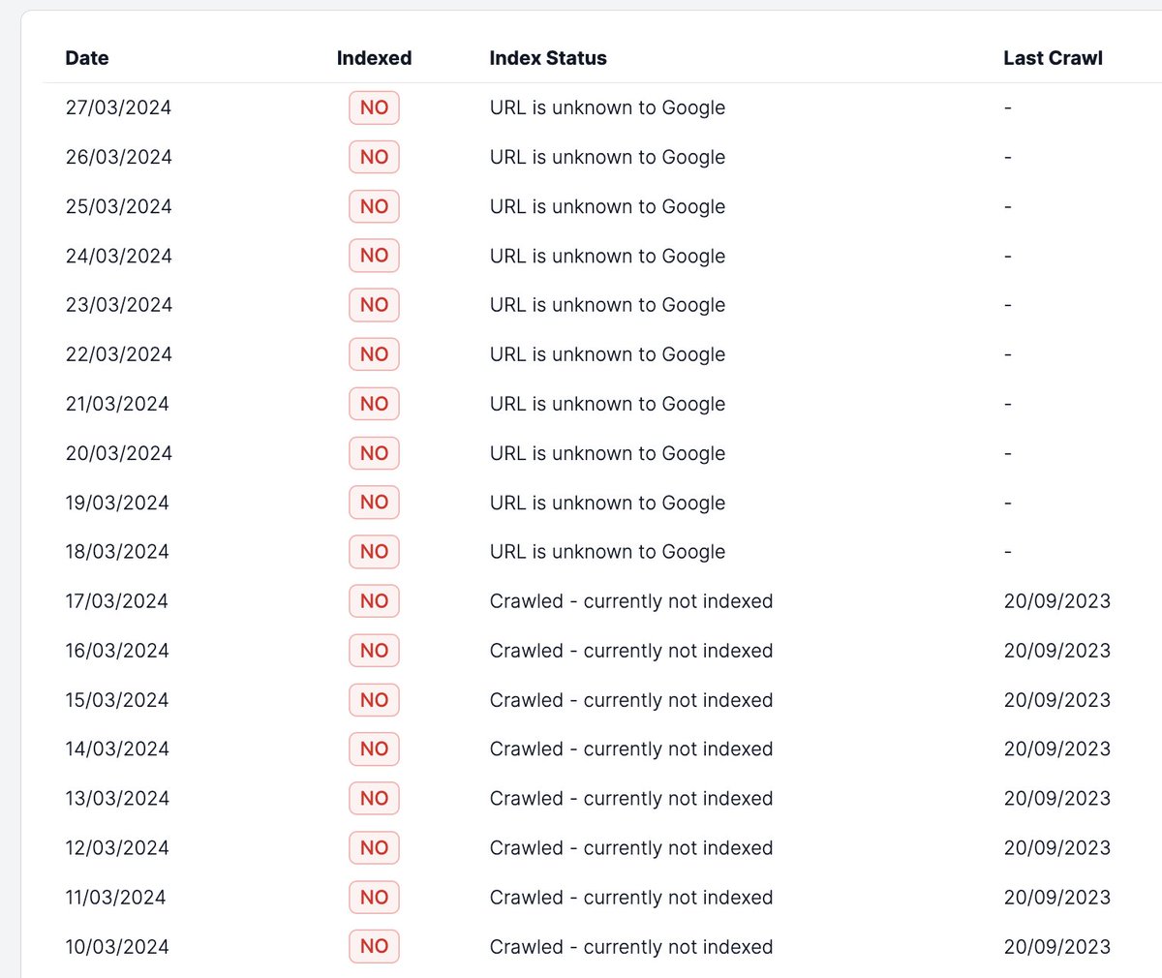
Task: Select the date 10/03/2024
Action: click(117, 946)
